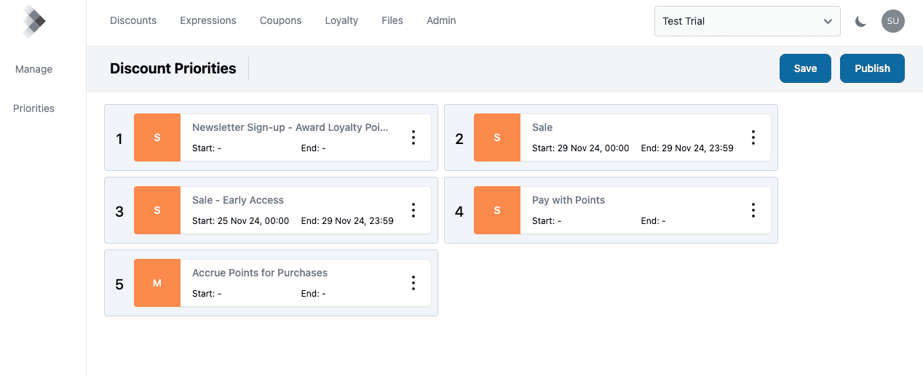Click the app logo in top-left corner
The height and width of the screenshot is (376, 923).
(33, 21)
